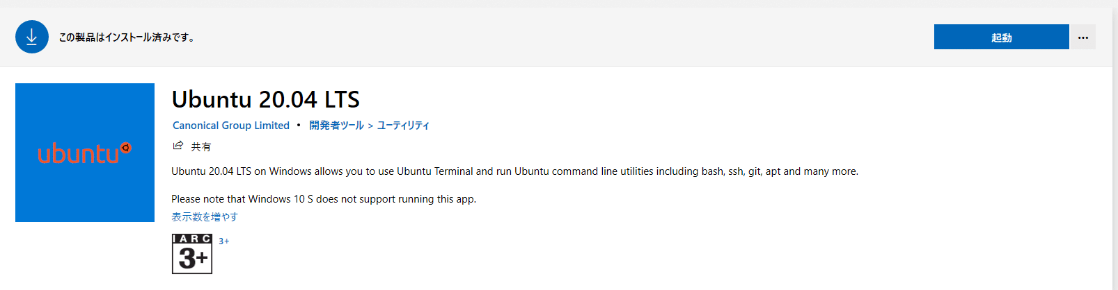Click the share arrow icon
The width and height of the screenshot is (1118, 290).
pos(178,146)
